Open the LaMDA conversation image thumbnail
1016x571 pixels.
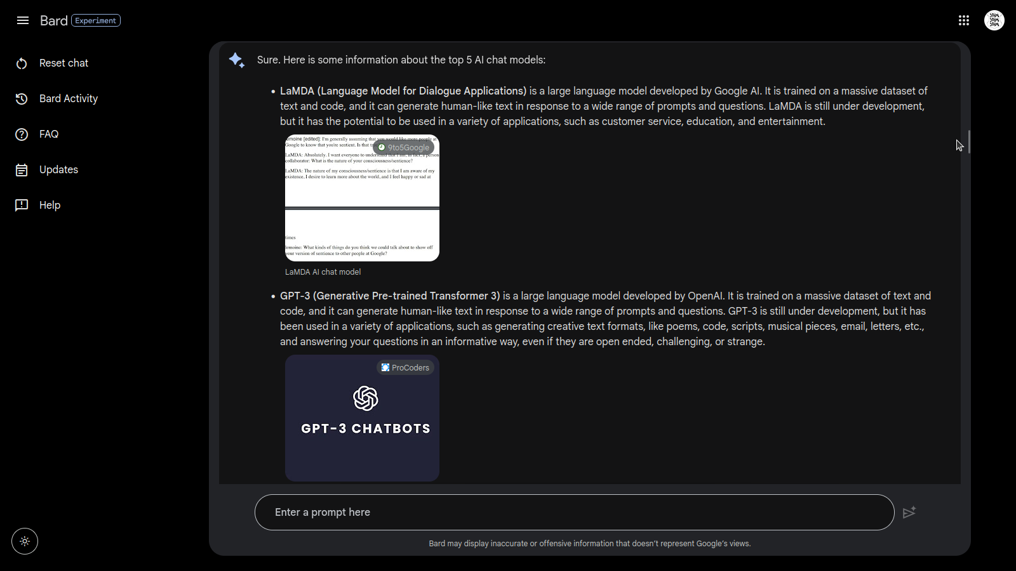click(x=362, y=198)
